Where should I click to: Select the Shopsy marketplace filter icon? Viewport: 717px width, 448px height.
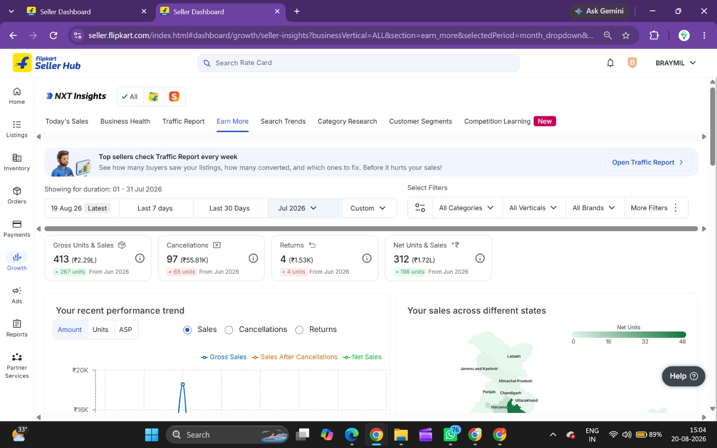(174, 96)
